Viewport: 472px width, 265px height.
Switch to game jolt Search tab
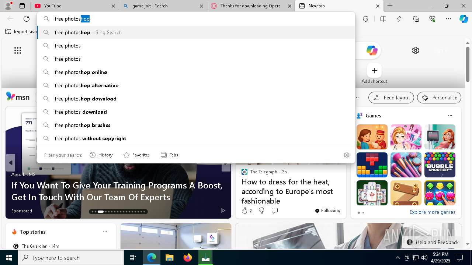163,6
